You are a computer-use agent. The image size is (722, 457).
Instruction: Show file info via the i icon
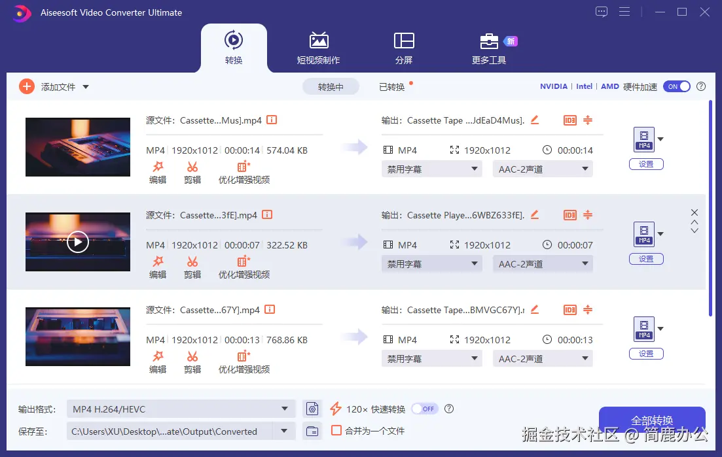272,120
